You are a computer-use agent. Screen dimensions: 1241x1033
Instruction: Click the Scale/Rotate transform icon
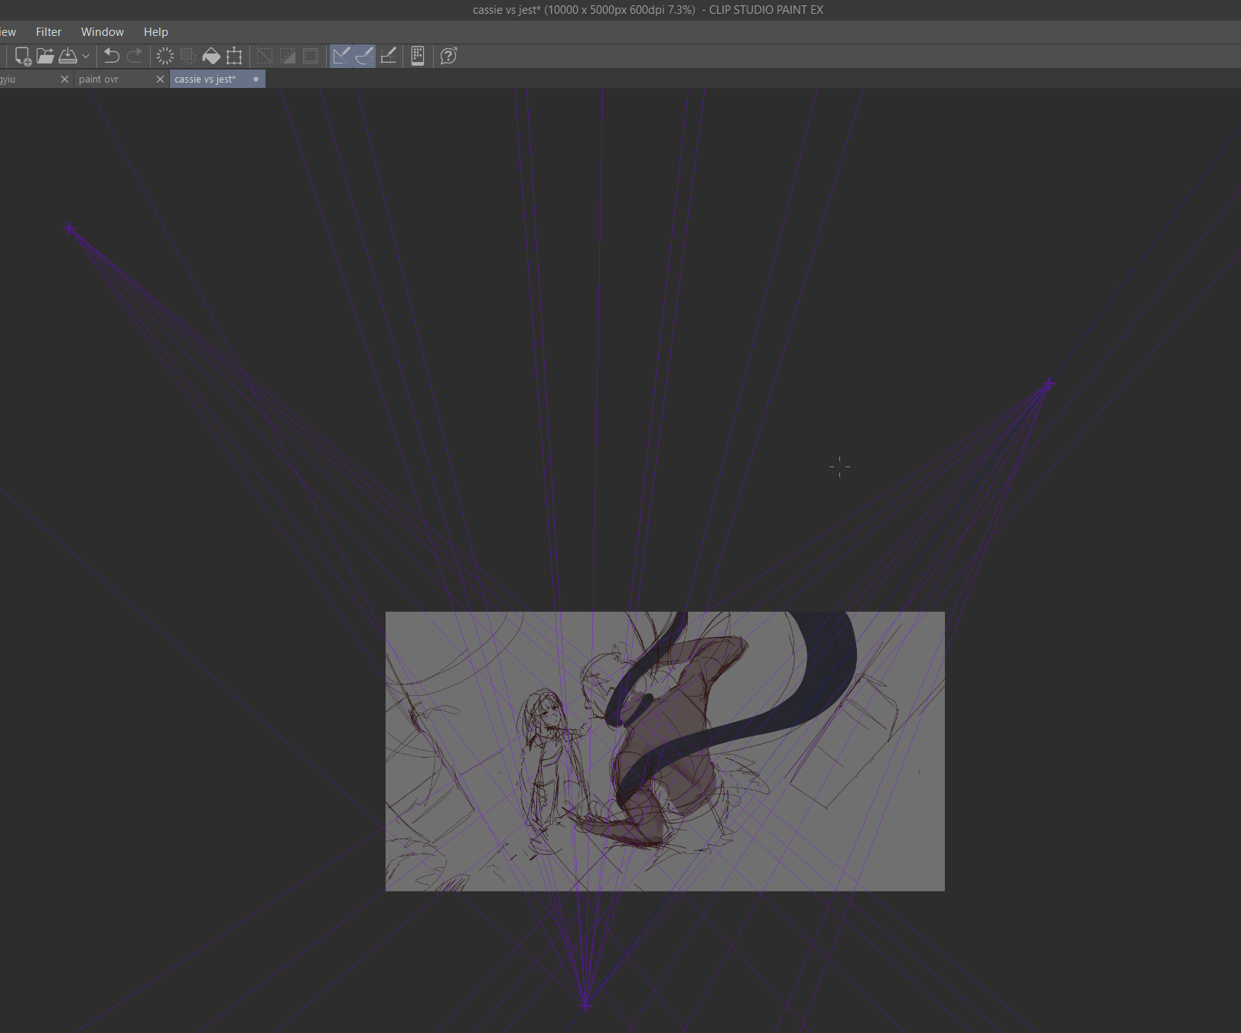(x=234, y=56)
